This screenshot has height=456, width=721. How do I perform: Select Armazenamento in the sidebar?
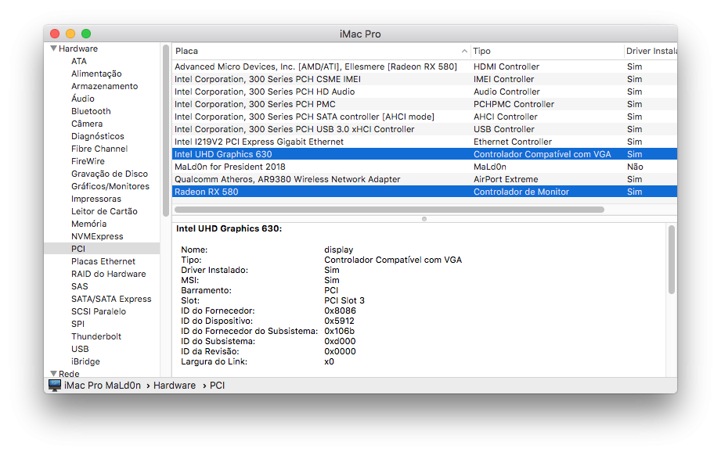pos(104,86)
